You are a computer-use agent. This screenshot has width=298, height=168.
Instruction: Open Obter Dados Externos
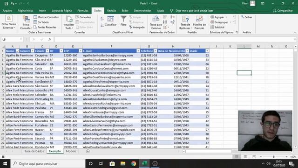[x=9, y=22]
